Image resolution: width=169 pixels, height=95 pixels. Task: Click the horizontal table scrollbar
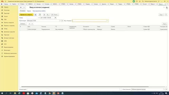(85, 87)
